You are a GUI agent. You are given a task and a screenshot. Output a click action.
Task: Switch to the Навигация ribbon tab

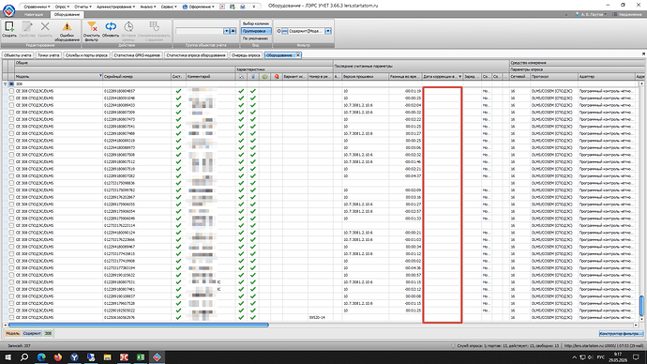(34, 14)
